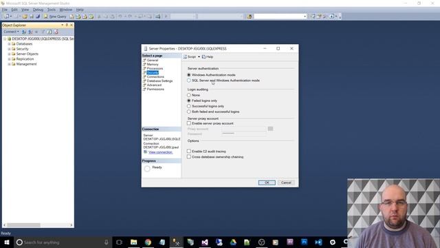The height and width of the screenshot is (248, 440).
Task: Open the Edit menu
Action: coord(14,10)
